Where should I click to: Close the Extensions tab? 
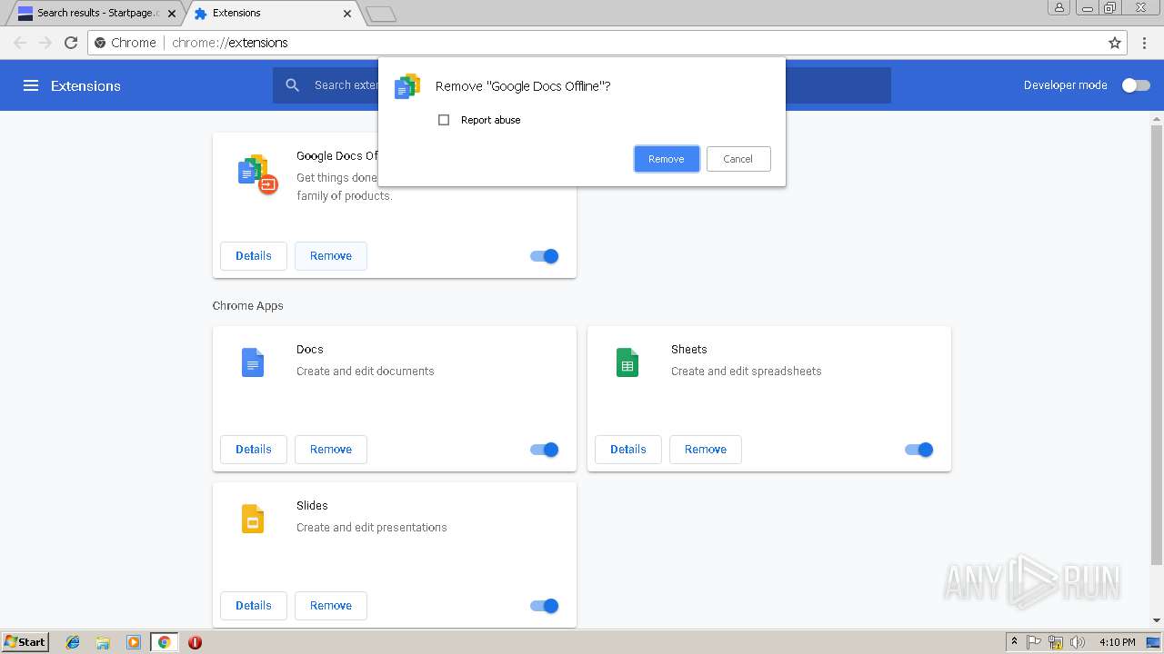347,14
